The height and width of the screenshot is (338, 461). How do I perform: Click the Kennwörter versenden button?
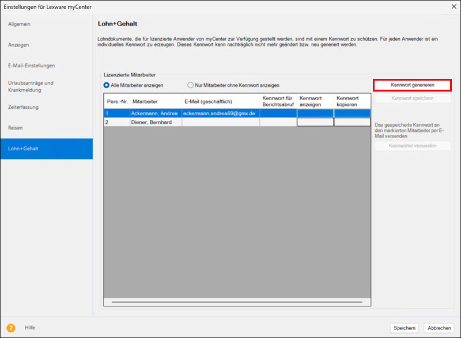412,146
